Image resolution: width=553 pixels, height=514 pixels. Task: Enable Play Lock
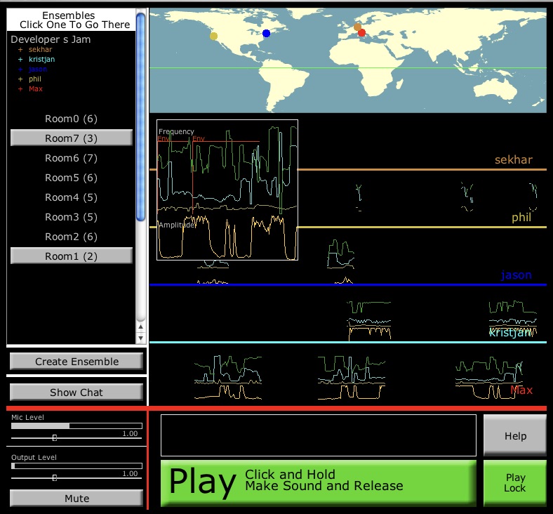514,483
